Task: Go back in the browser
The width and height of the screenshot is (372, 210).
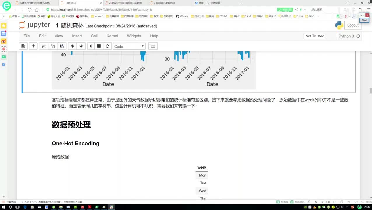Action: (16, 10)
